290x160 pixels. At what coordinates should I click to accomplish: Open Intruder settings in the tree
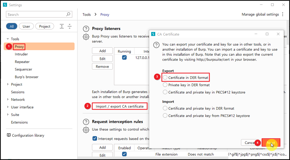(x=21, y=54)
